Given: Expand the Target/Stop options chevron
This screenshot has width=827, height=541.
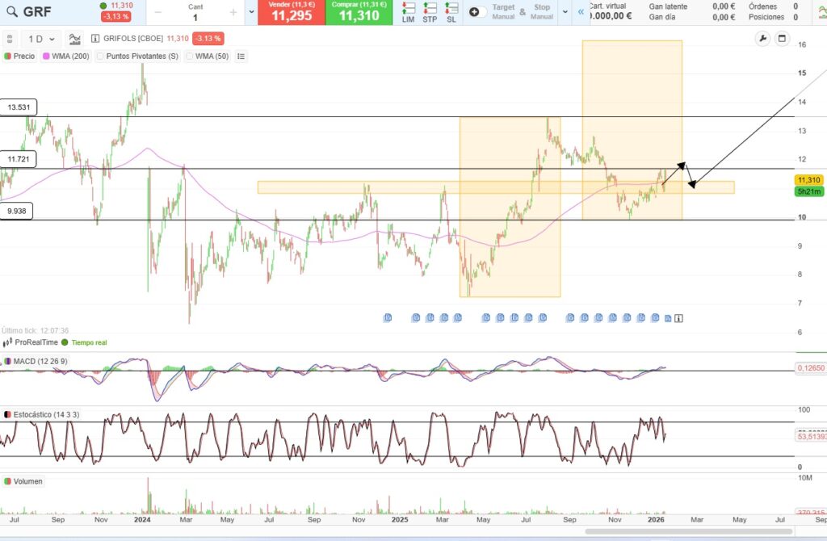Looking at the screenshot, I should [x=564, y=12].
